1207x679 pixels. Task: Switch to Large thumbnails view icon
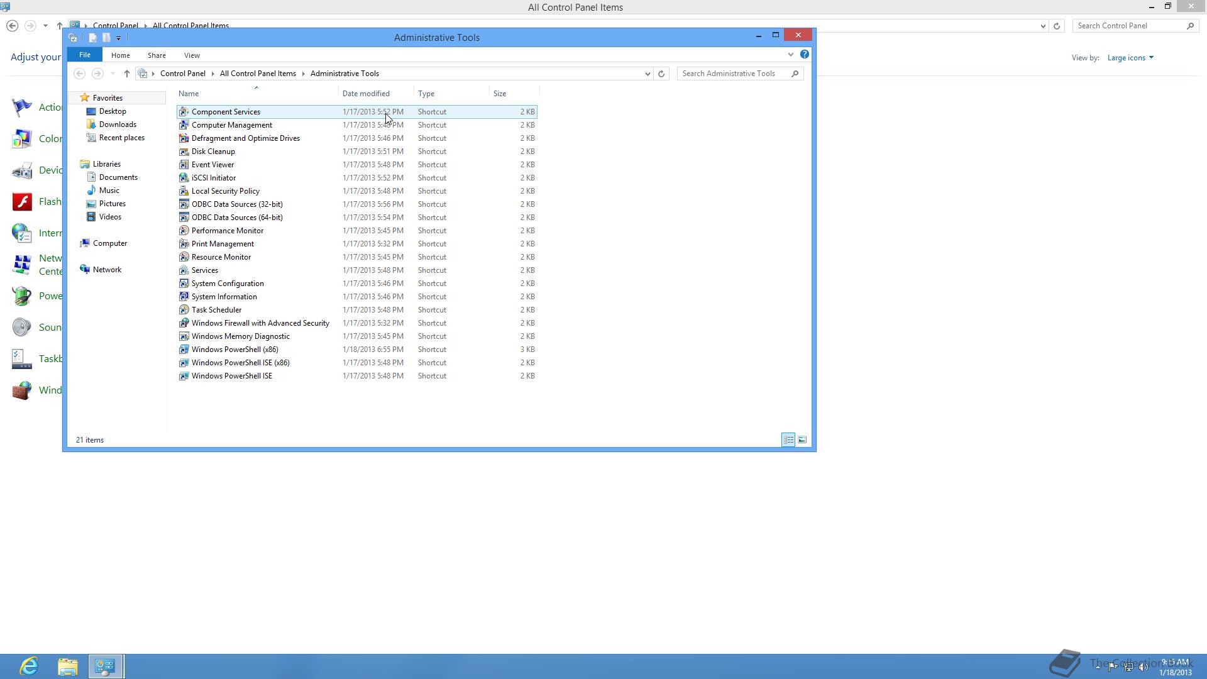802,440
